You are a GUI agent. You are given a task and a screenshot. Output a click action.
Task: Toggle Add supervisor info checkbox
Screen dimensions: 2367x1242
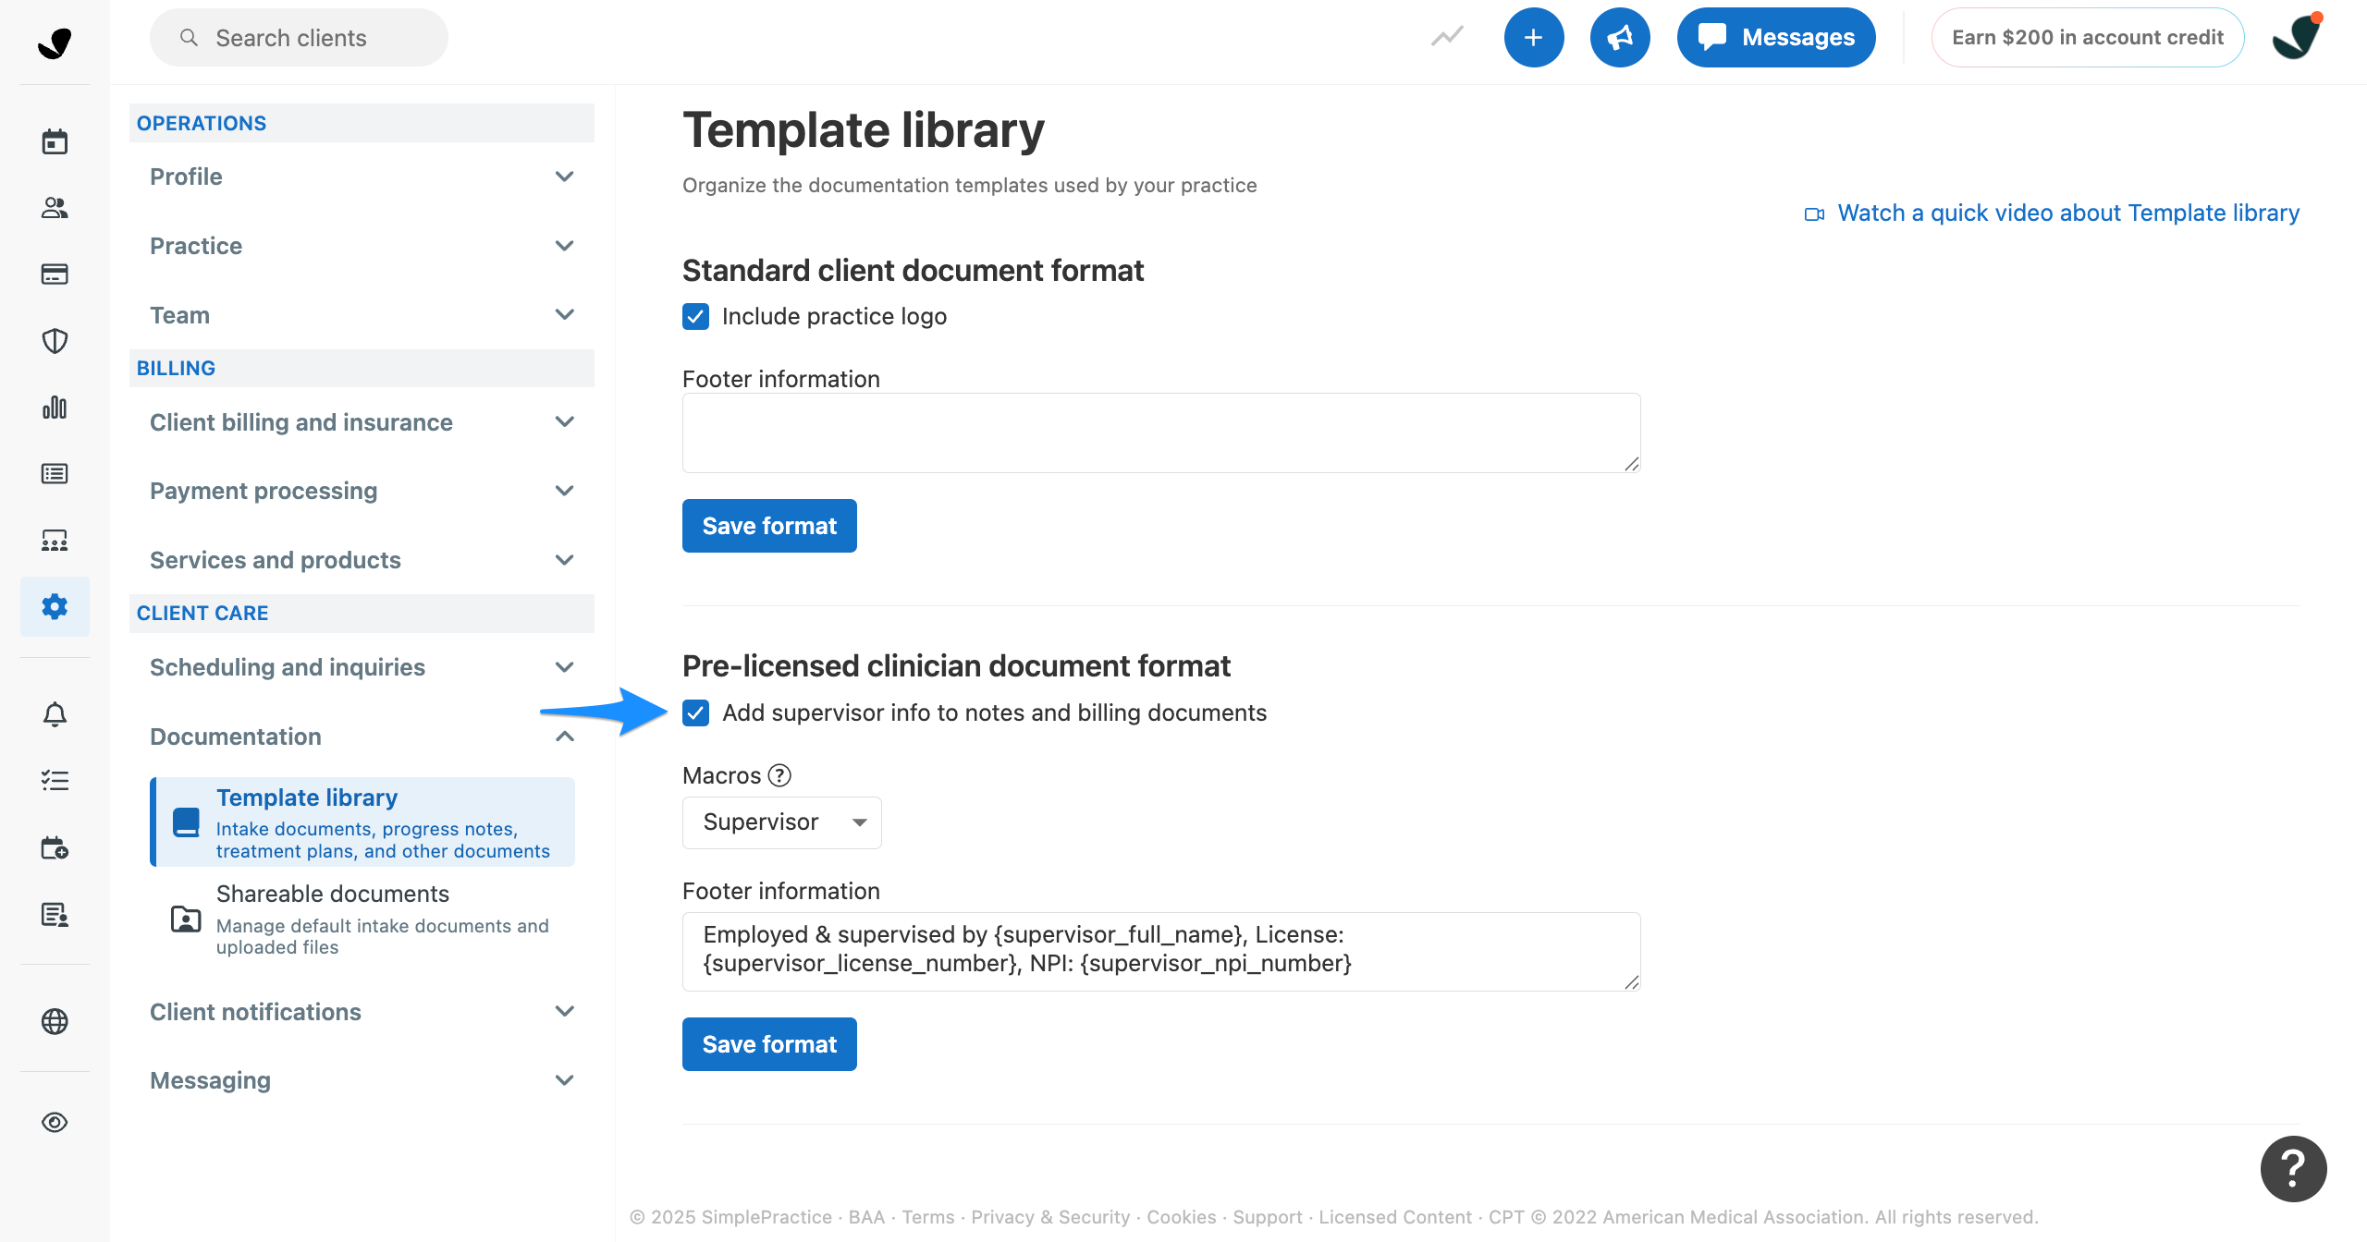(695, 712)
